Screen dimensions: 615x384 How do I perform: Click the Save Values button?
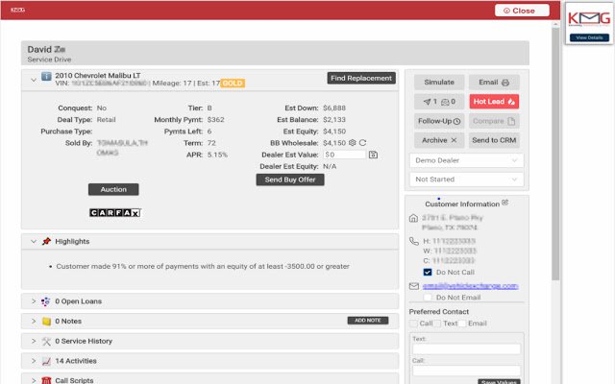(x=499, y=381)
